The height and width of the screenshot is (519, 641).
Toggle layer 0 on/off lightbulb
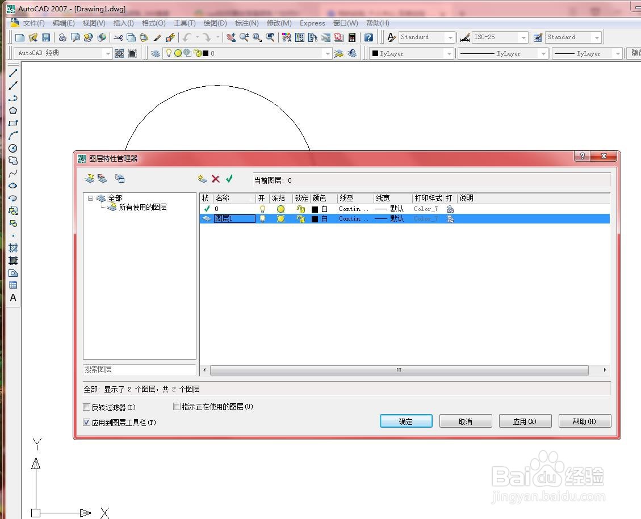pos(262,209)
